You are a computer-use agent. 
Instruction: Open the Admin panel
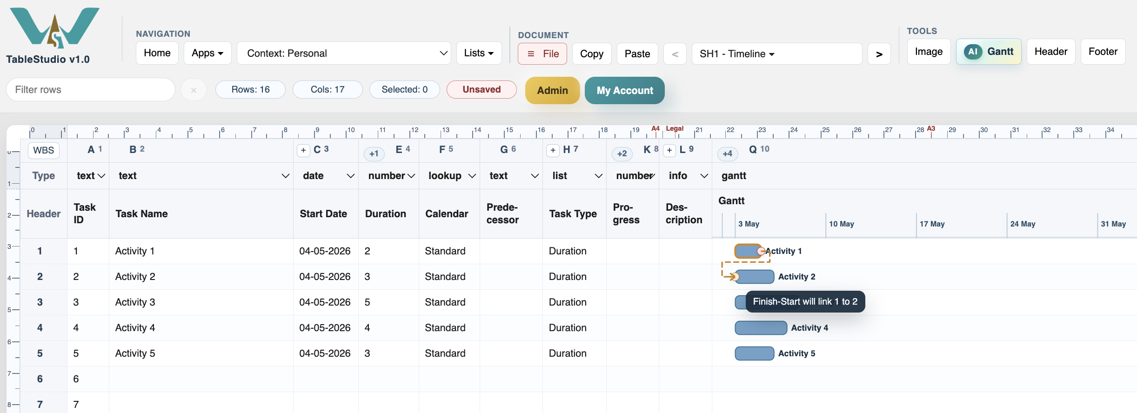coord(553,90)
